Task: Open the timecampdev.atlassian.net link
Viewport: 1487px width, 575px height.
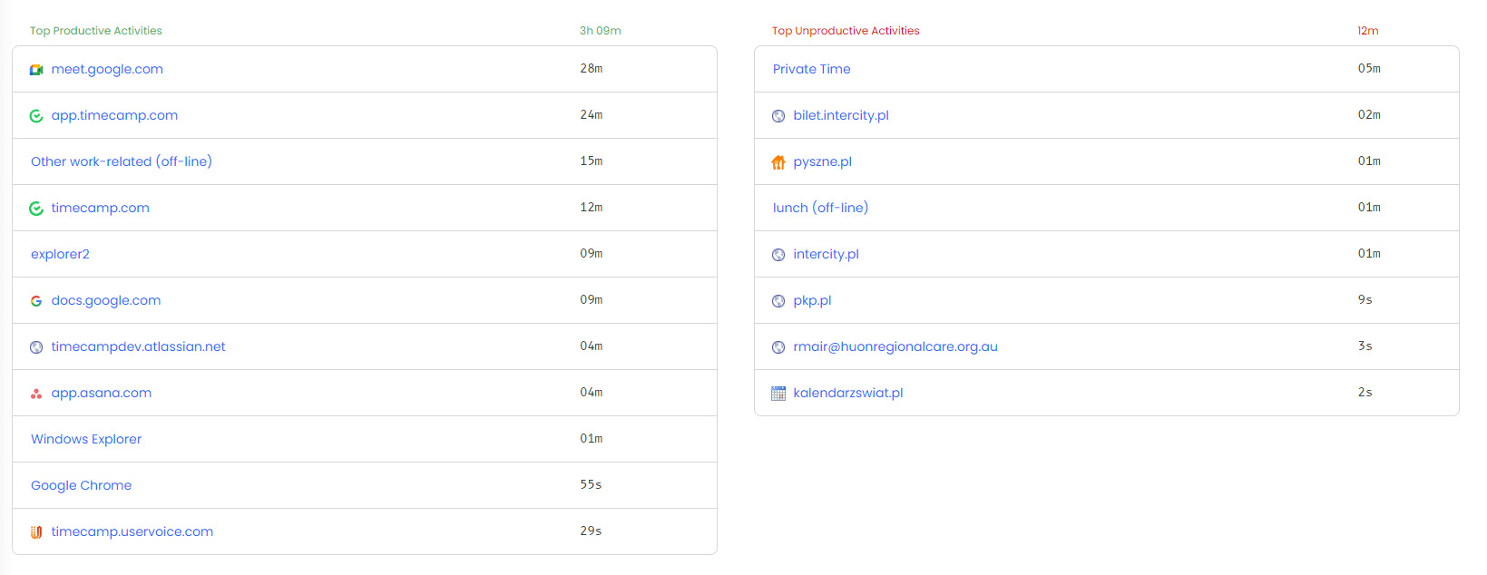Action: click(x=138, y=346)
